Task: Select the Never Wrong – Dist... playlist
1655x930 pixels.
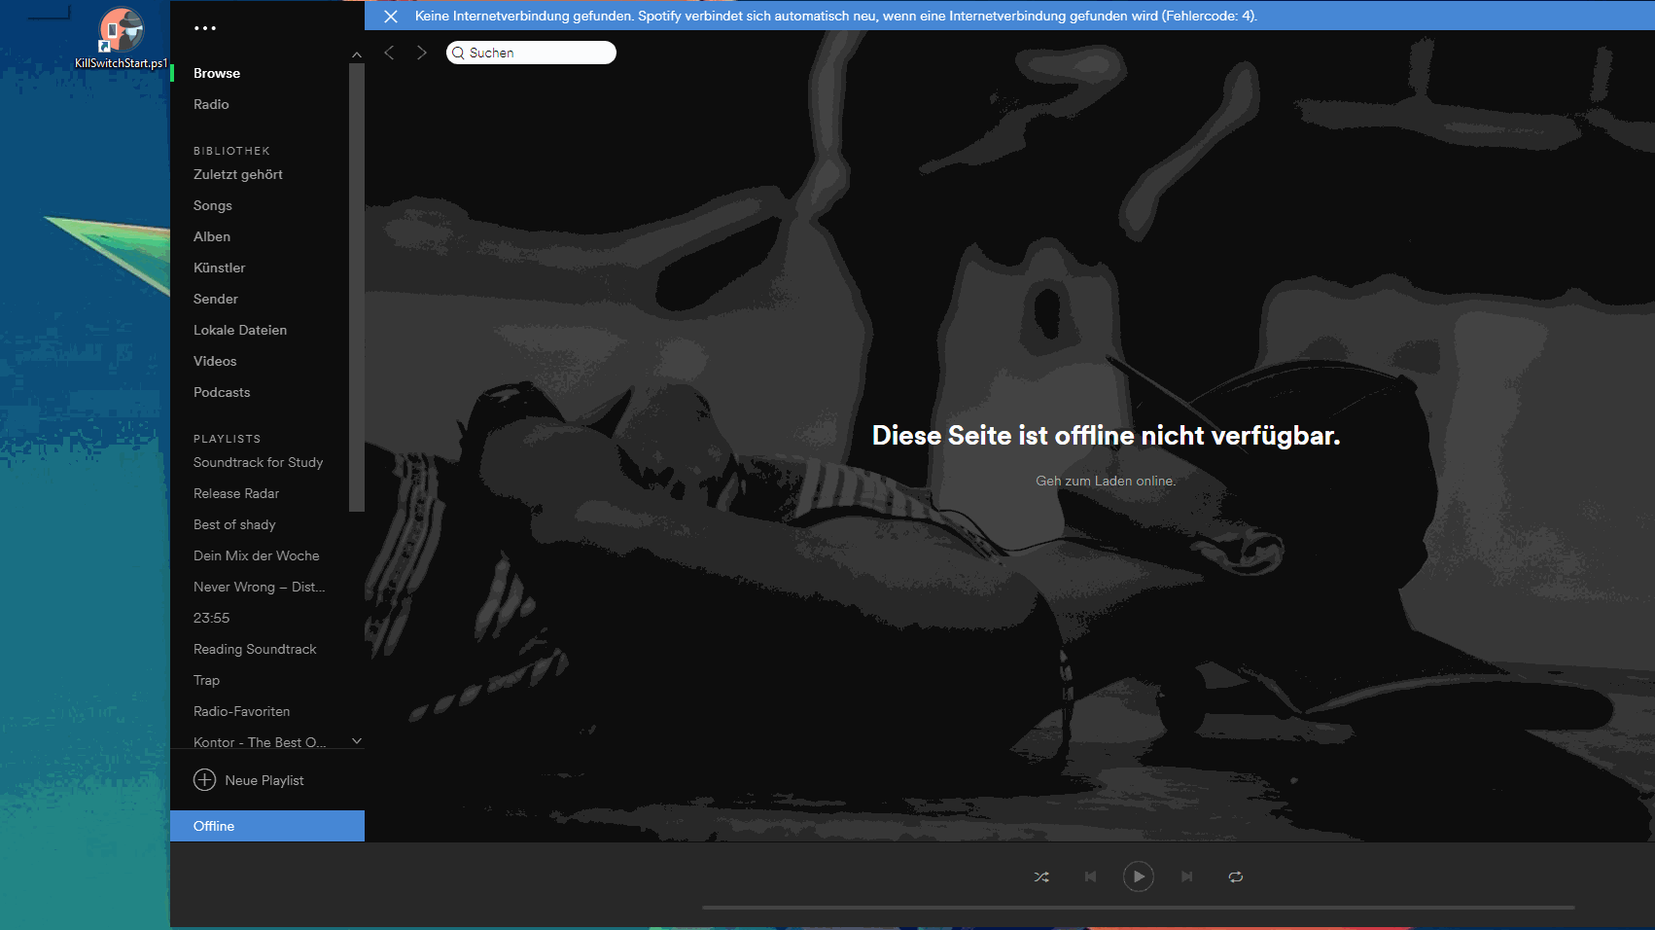Action: click(x=260, y=587)
